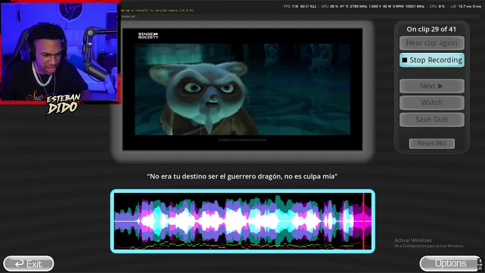This screenshot has height=273, width=485.
Task: Open the Options menu button
Action: point(451,263)
